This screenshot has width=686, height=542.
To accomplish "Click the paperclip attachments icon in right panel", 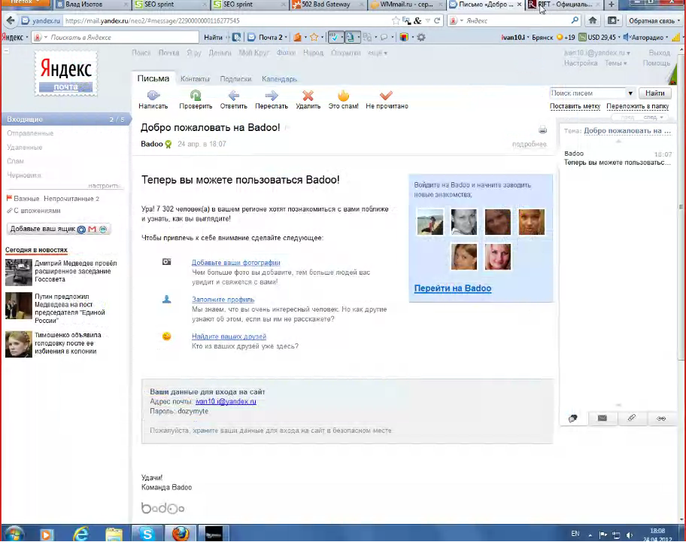I will pyautogui.click(x=631, y=418).
